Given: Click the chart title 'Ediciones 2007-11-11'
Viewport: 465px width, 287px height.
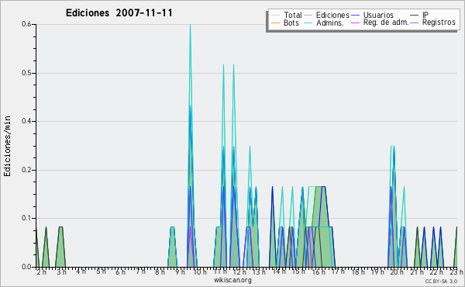Looking at the screenshot, I should click(x=119, y=13).
